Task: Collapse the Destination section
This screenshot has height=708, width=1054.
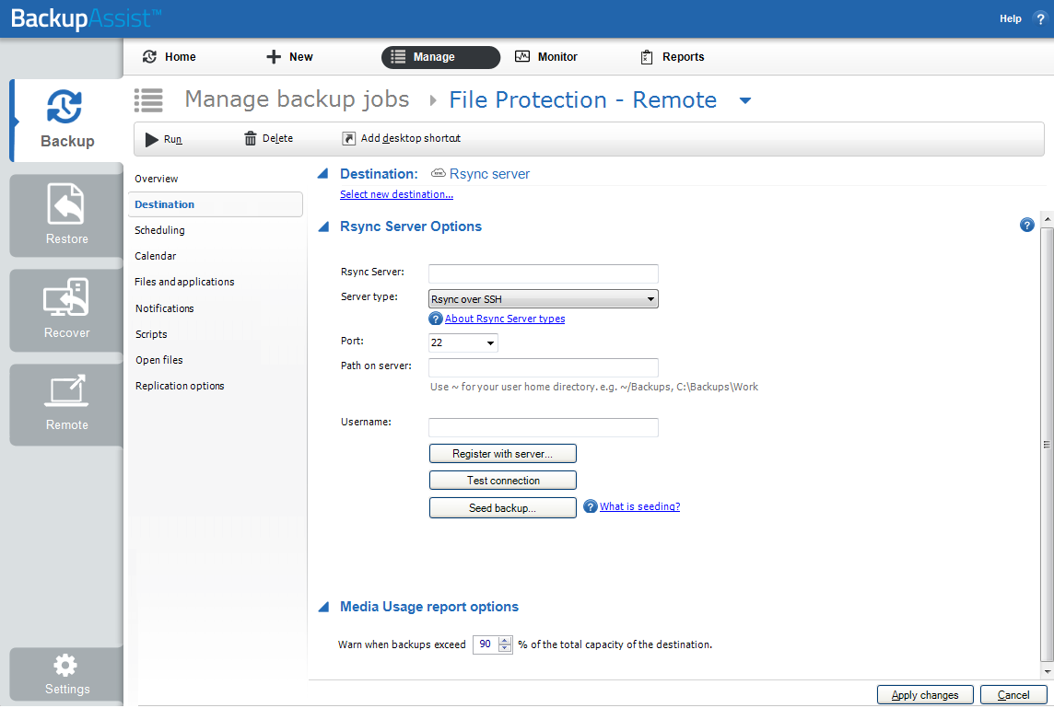Action: 323,173
